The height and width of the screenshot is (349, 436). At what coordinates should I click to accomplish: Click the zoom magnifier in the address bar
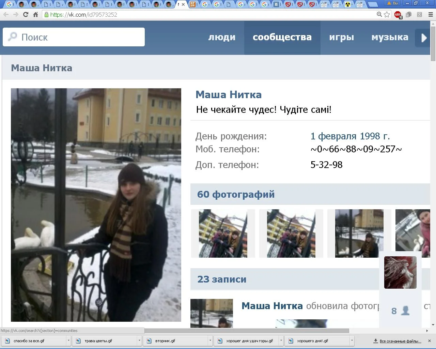tap(379, 15)
